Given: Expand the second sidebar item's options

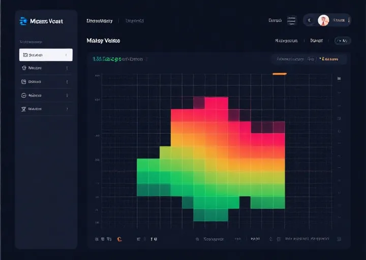Looking at the screenshot, I should tap(67, 68).
